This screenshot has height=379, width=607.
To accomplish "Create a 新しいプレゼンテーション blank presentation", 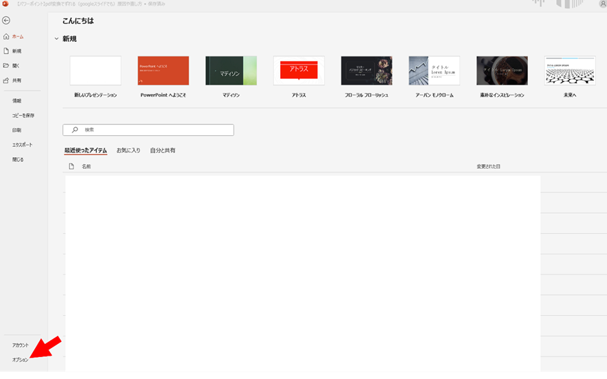I will 95,71.
